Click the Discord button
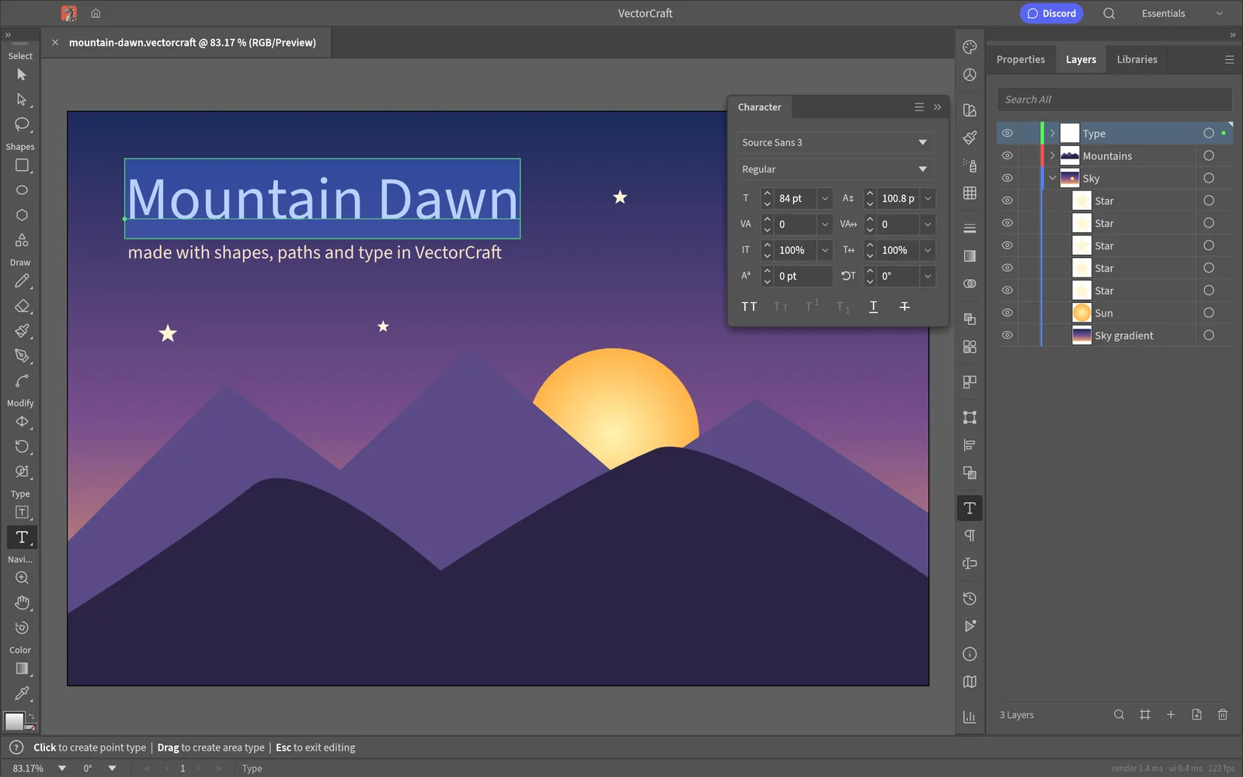This screenshot has width=1243, height=777. point(1051,13)
